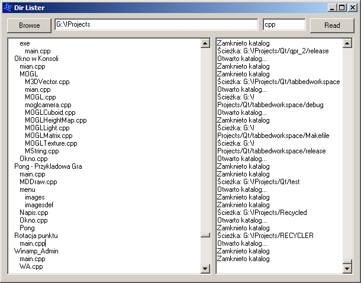361x283 pixels.
Task: Click log line Ścieżka: G:\!Projects/Qt/test
Action: (258, 182)
